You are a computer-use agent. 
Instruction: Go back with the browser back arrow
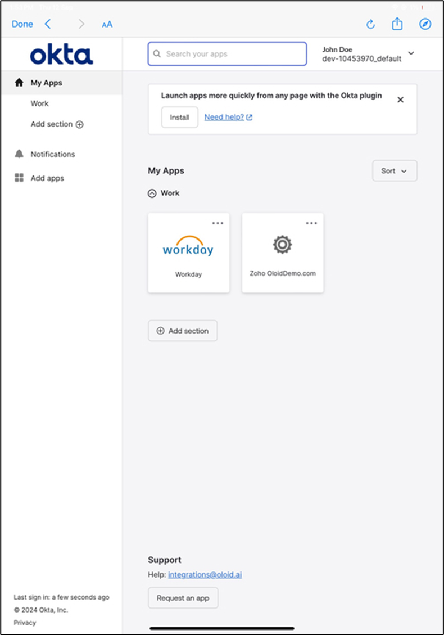[48, 24]
